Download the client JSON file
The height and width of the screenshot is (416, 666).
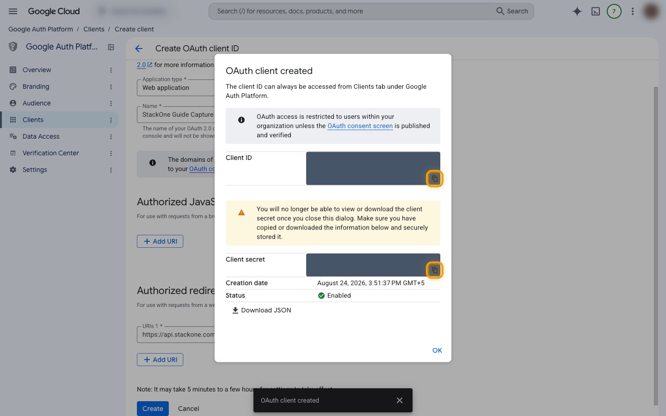pyautogui.click(x=262, y=310)
